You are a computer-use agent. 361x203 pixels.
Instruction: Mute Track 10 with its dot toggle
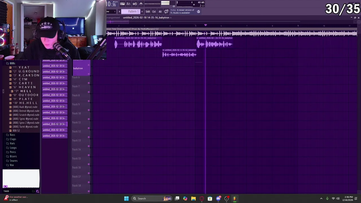click(89, 119)
